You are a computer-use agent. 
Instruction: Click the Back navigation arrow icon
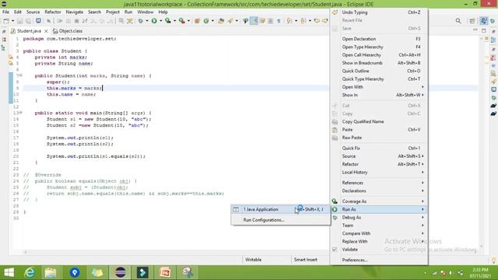[x=317, y=21]
